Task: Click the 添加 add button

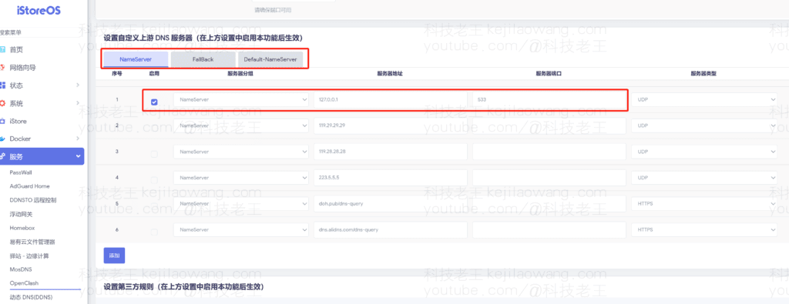Action: [x=114, y=256]
